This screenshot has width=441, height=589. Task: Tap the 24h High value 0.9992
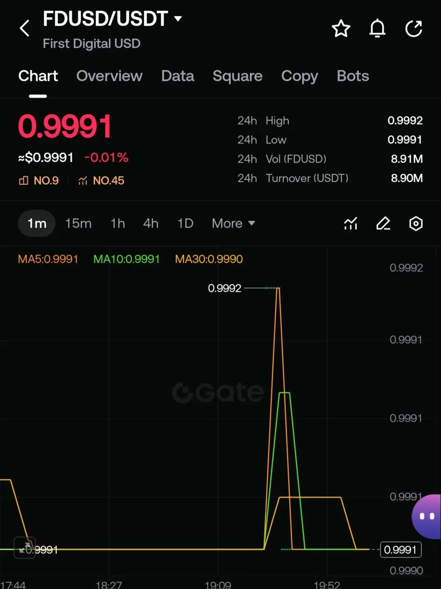click(x=405, y=121)
